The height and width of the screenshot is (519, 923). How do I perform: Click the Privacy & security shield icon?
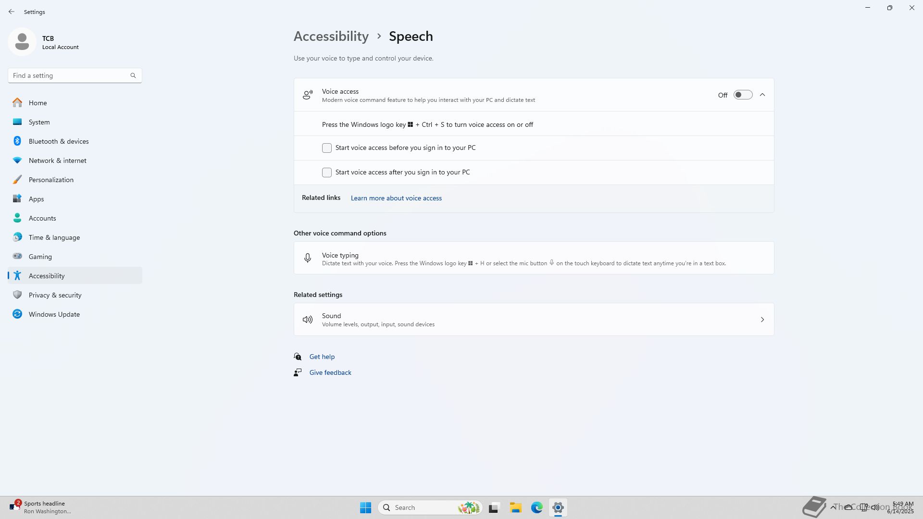pos(17,295)
